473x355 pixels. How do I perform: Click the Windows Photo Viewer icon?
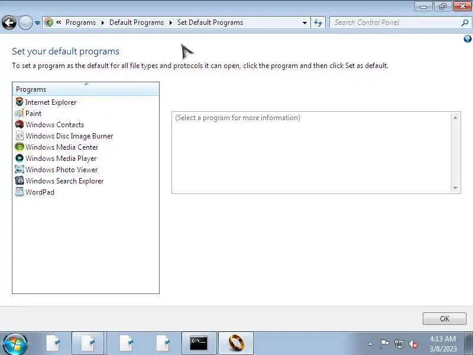pyautogui.click(x=20, y=169)
